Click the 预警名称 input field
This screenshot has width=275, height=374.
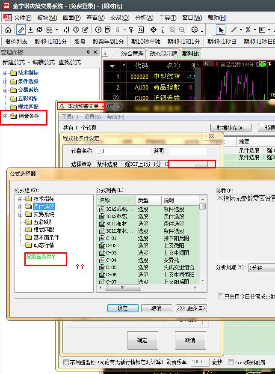[123, 151]
